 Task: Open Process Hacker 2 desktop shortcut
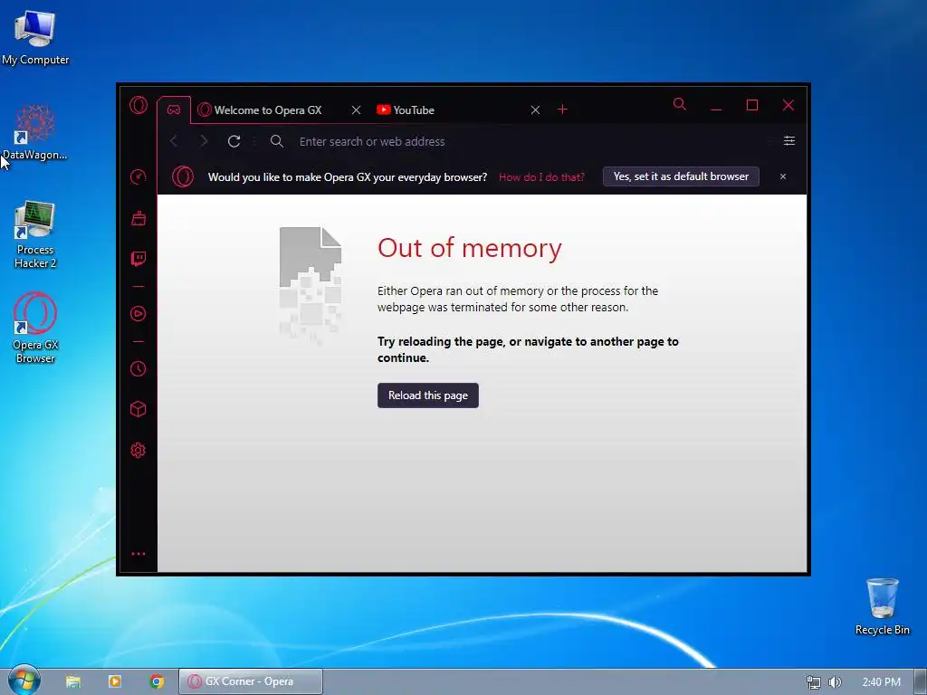click(35, 234)
